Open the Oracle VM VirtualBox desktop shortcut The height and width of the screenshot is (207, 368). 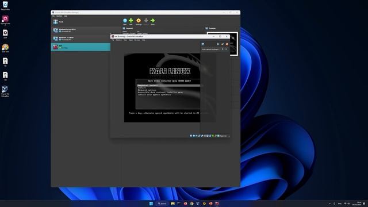click(x=5, y=91)
